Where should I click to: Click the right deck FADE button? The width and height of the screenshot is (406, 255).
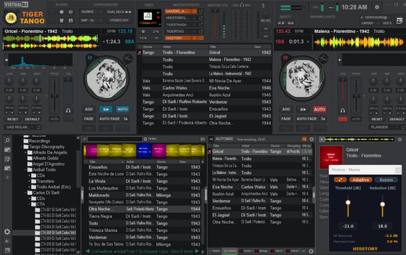coord(286,119)
